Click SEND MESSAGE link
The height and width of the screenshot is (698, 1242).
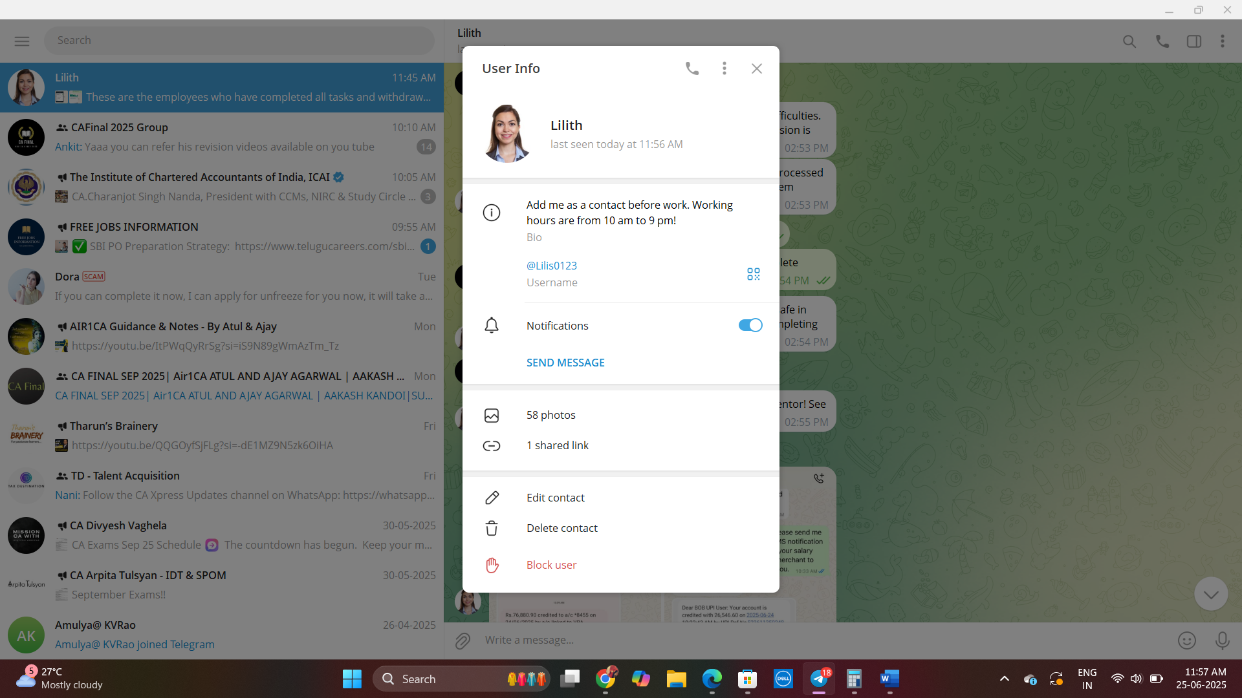[x=565, y=363]
